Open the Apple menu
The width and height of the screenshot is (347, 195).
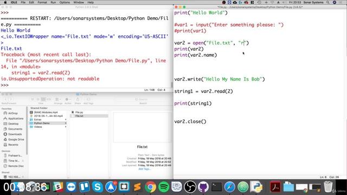tap(5, 2)
